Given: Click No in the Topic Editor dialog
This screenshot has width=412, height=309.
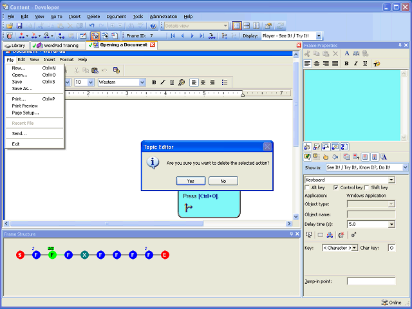Looking at the screenshot, I should [223, 181].
